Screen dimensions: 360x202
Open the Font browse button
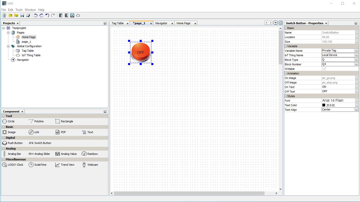coord(356,101)
